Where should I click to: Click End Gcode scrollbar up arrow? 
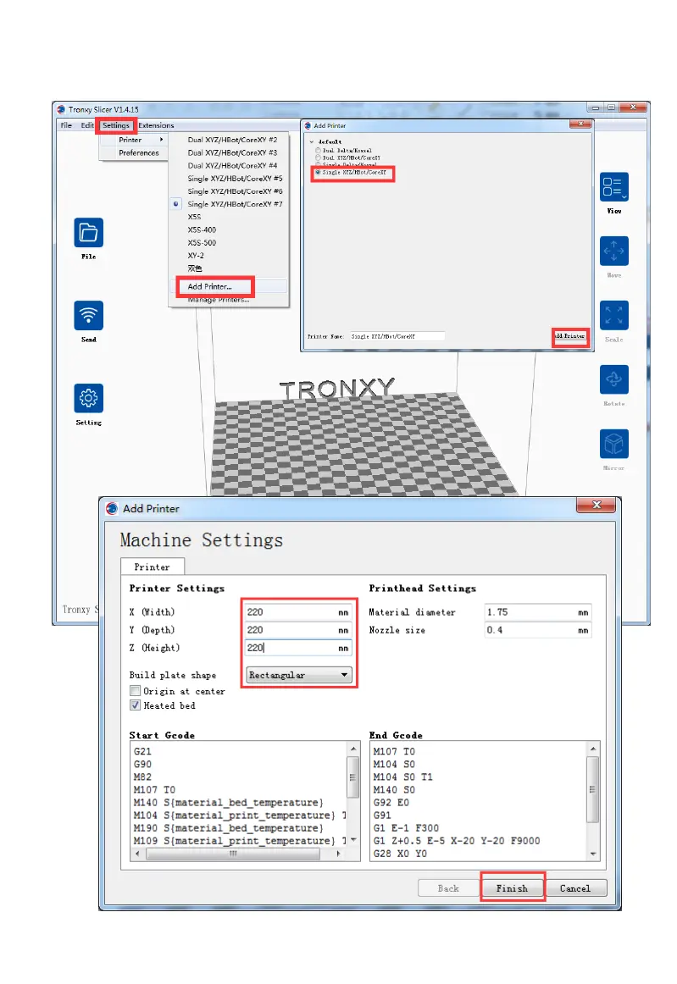pyautogui.click(x=593, y=749)
